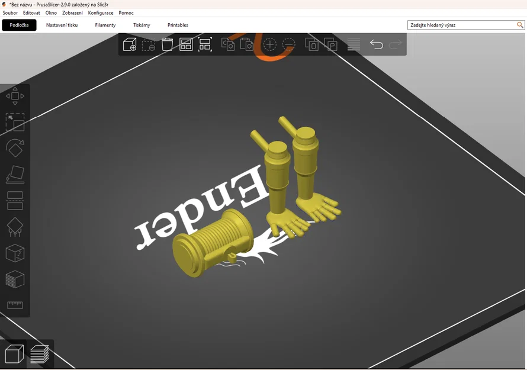Select the Rotate tool in left toolbar
The image size is (527, 370).
15,148
